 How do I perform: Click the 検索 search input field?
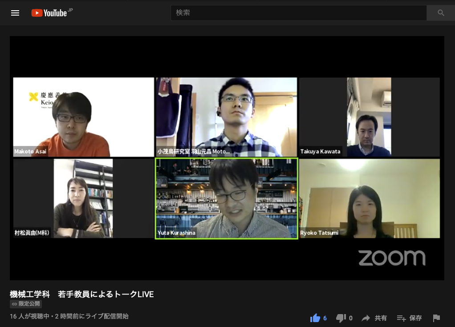pyautogui.click(x=298, y=13)
